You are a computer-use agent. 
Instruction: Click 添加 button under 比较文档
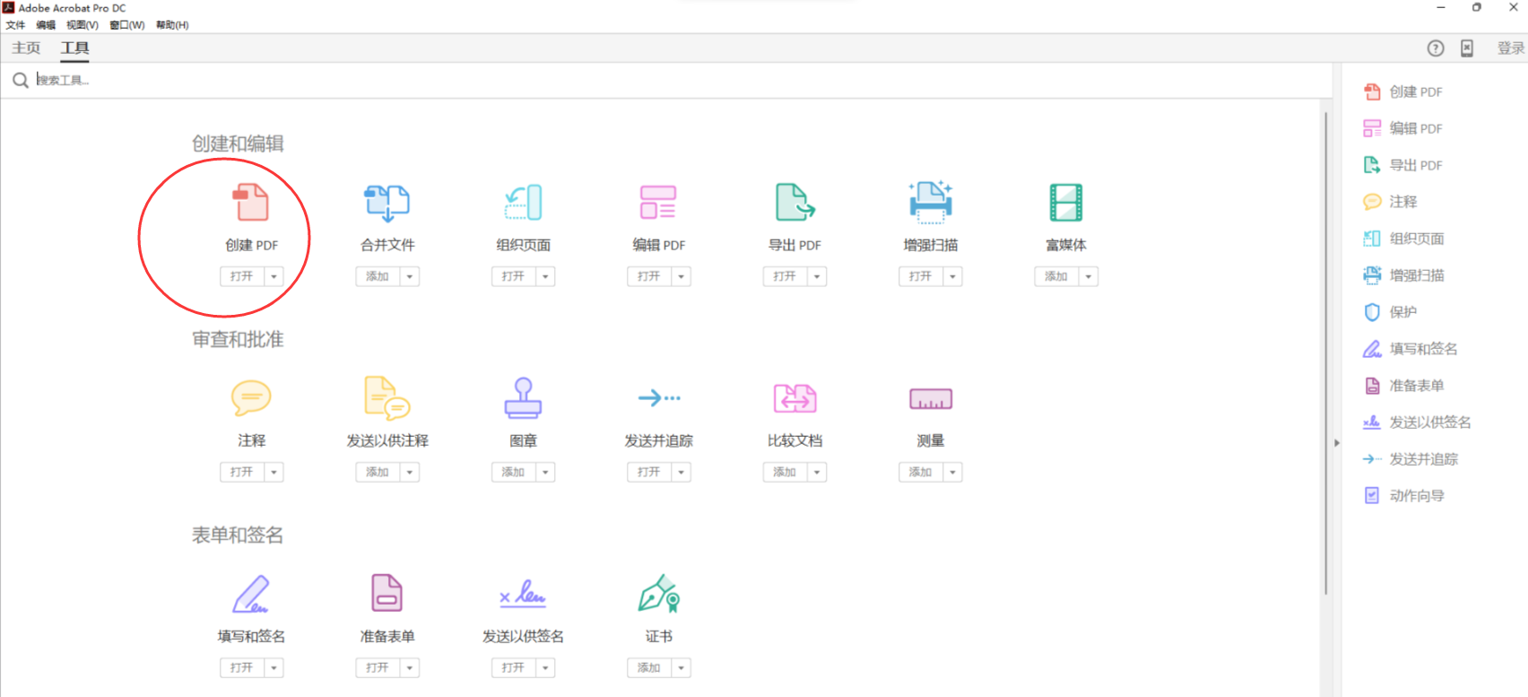785,472
